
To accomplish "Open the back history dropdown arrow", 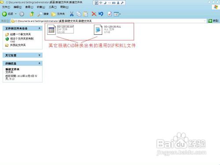I will point(16,14).
